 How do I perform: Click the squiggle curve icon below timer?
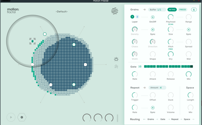(116, 67)
